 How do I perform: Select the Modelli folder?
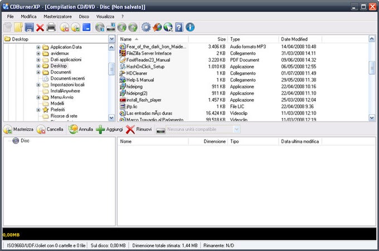pos(57,104)
